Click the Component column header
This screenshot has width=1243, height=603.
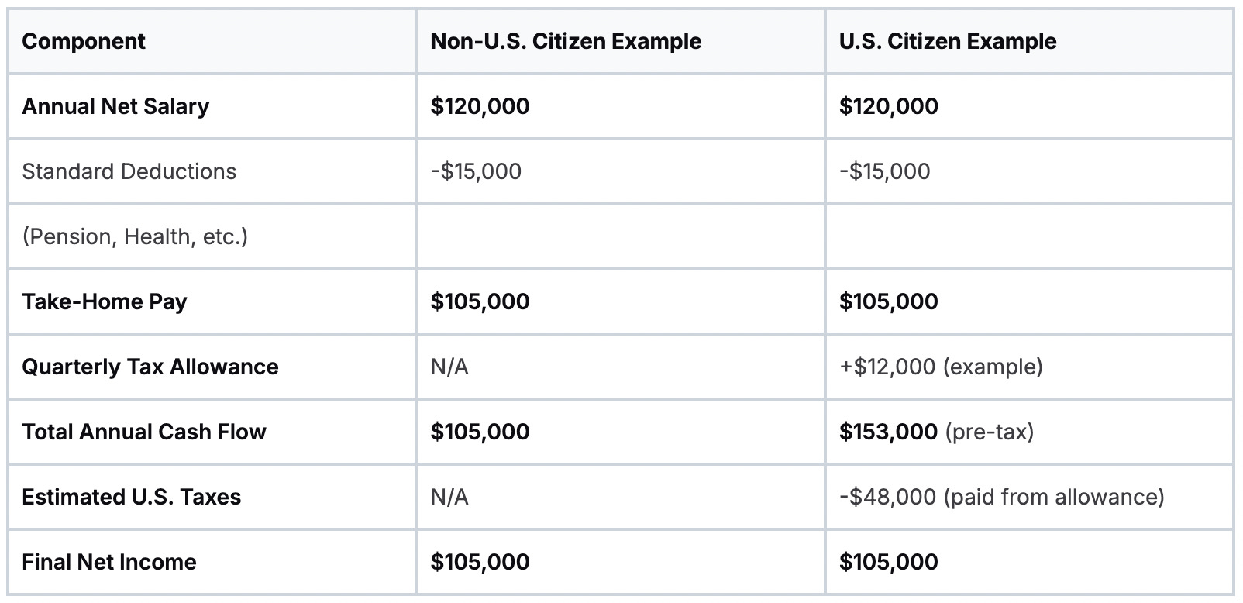click(84, 41)
